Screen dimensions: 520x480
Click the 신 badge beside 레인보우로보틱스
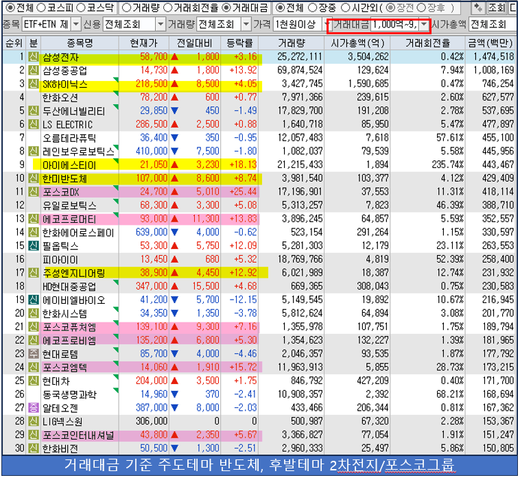pyautogui.click(x=33, y=152)
